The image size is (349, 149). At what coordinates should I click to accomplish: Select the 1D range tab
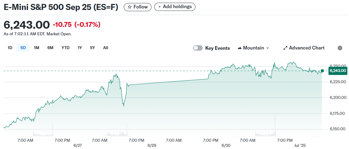point(10,48)
